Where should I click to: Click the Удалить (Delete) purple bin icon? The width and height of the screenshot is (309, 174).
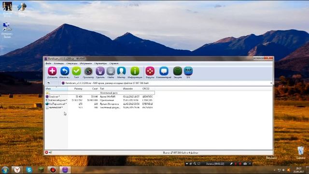click(x=100, y=71)
